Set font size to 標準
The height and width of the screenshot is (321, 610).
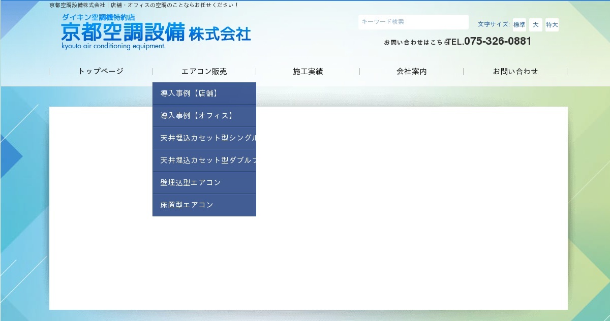click(x=520, y=25)
